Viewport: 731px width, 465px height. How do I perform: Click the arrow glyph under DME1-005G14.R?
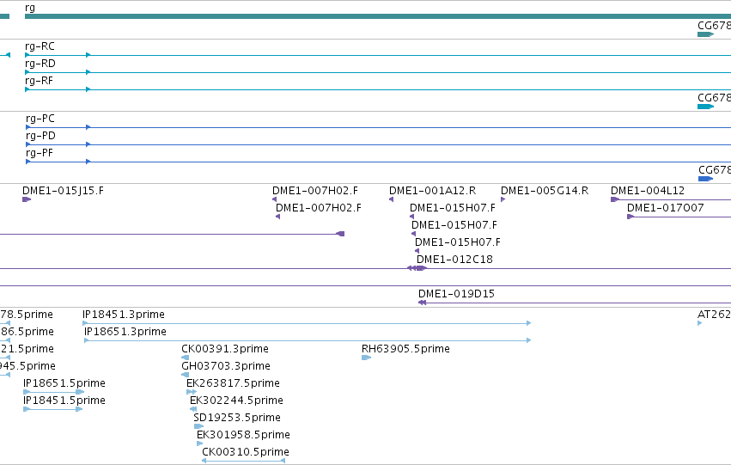pos(503,199)
